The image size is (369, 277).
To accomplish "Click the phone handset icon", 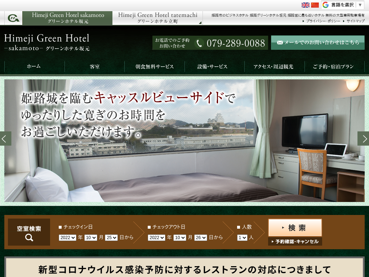I will (x=199, y=43).
